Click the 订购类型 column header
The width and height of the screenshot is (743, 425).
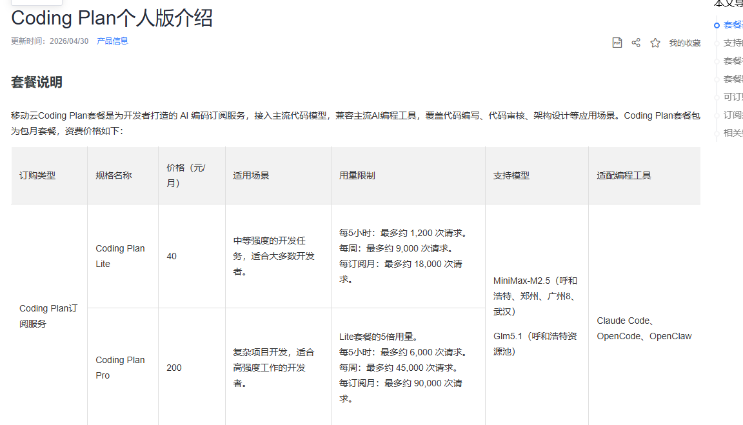point(49,175)
